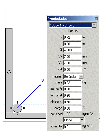This screenshot has height=137, width=108.
Task: Click the 'material' label
Action: point(57,76)
